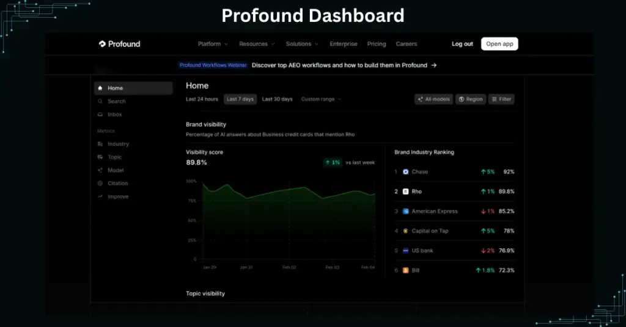Screen dimensions: 626x327
Task: Click the Rho row in Brand Industry Ranking
Action: click(x=454, y=192)
